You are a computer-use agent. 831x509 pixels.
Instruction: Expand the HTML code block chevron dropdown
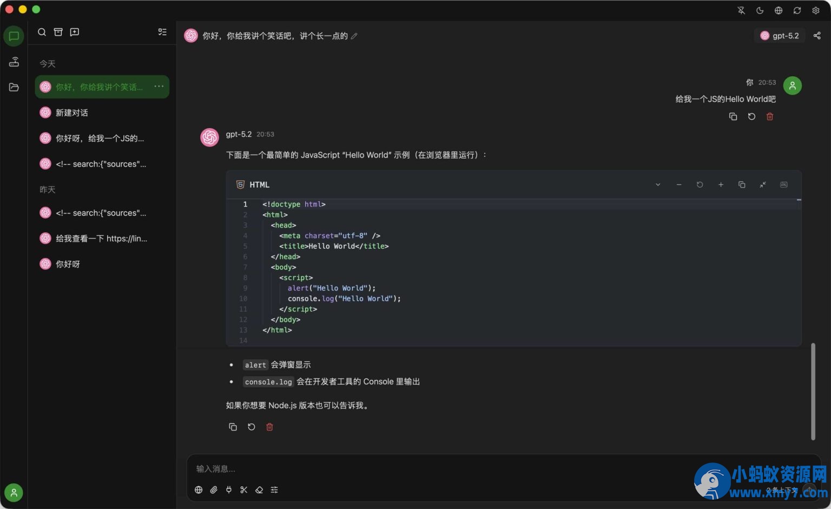[658, 184]
